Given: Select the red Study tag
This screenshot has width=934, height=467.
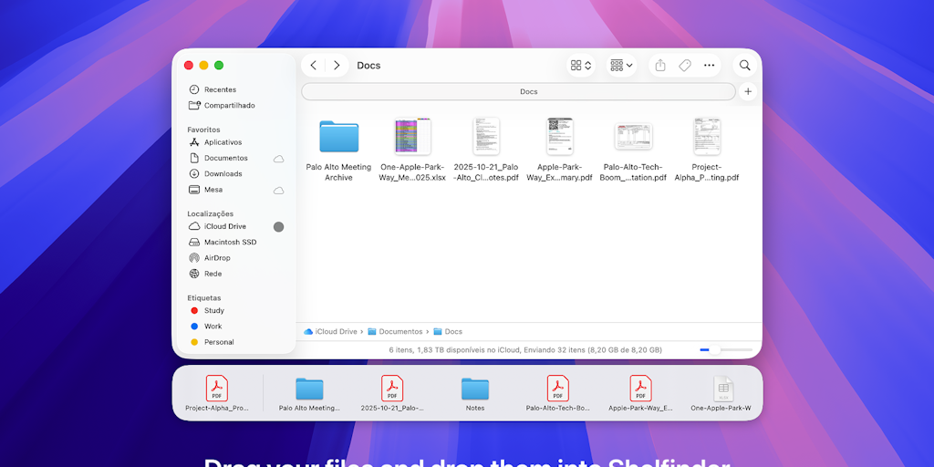Looking at the screenshot, I should coord(213,311).
